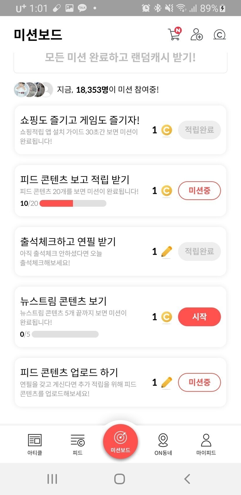
Task: Go to the 마이피드 tab
Action: coord(206,444)
